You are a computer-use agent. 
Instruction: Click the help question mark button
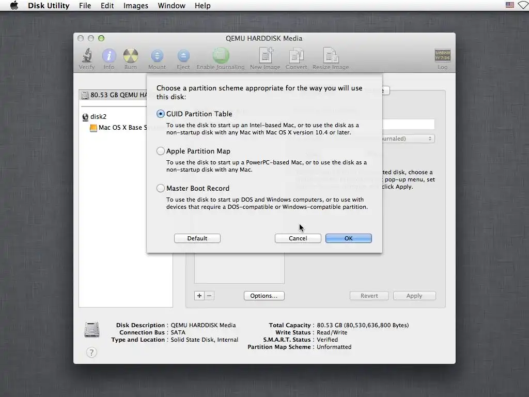91,353
